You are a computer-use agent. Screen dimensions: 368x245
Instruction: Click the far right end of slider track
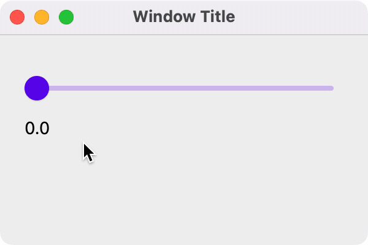point(331,88)
